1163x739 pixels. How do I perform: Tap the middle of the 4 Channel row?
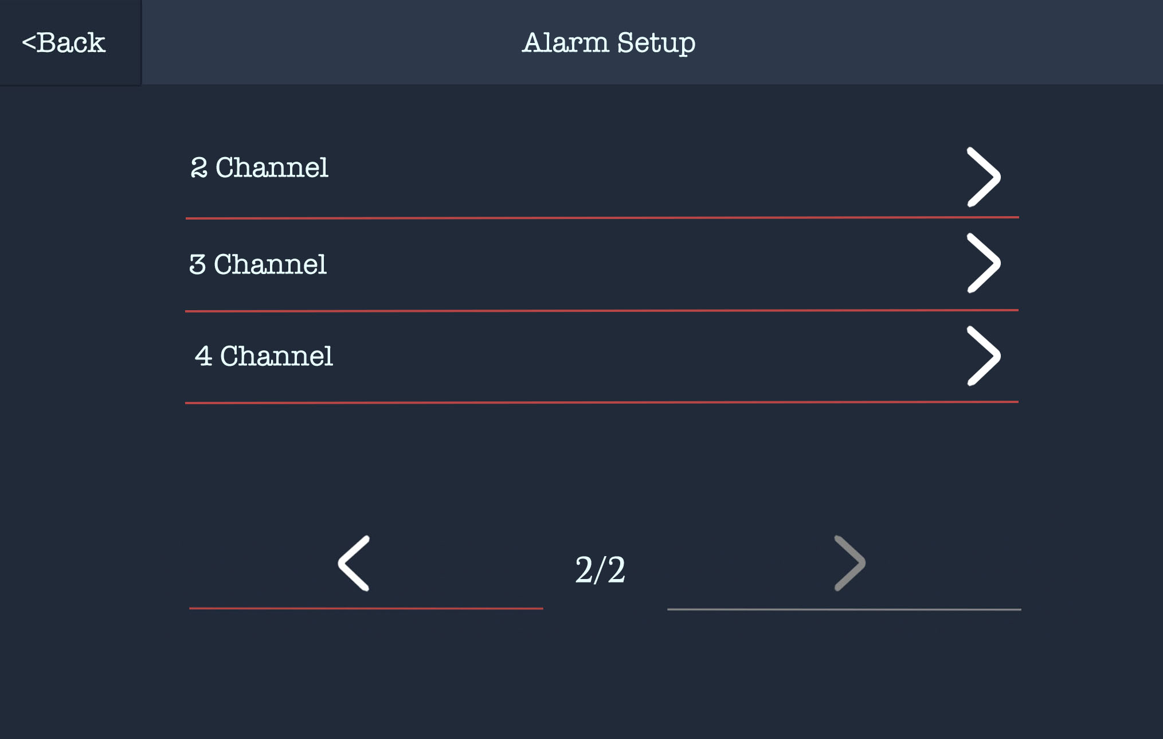point(602,357)
